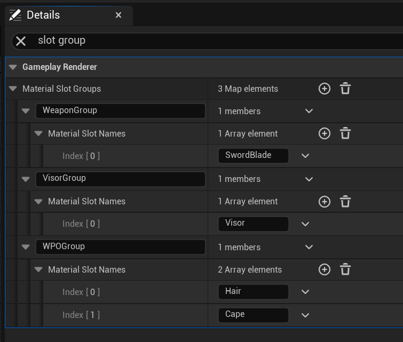Collapse the VisorGroup entry
This screenshot has width=403, height=342.
[26, 179]
